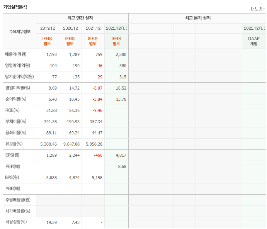Click estimated EPS value 4,817

click(121, 155)
